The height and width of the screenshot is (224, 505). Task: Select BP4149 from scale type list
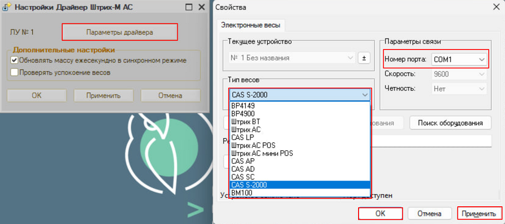(243, 106)
